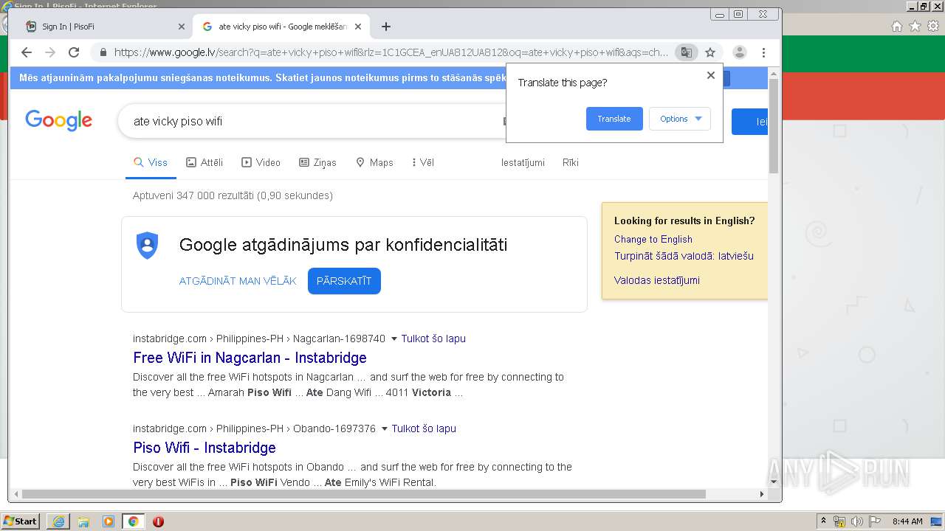
Task: Open the Vēl more menu
Action: tap(422, 162)
